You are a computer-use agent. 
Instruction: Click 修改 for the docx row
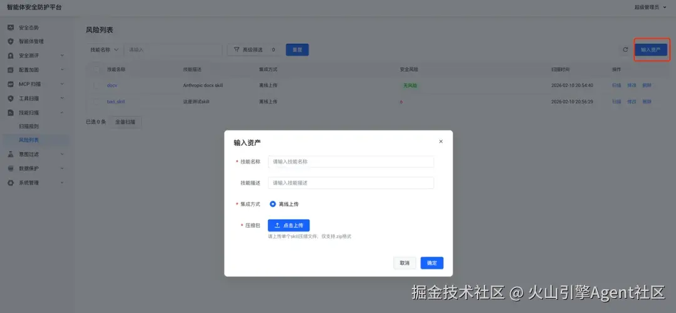632,85
